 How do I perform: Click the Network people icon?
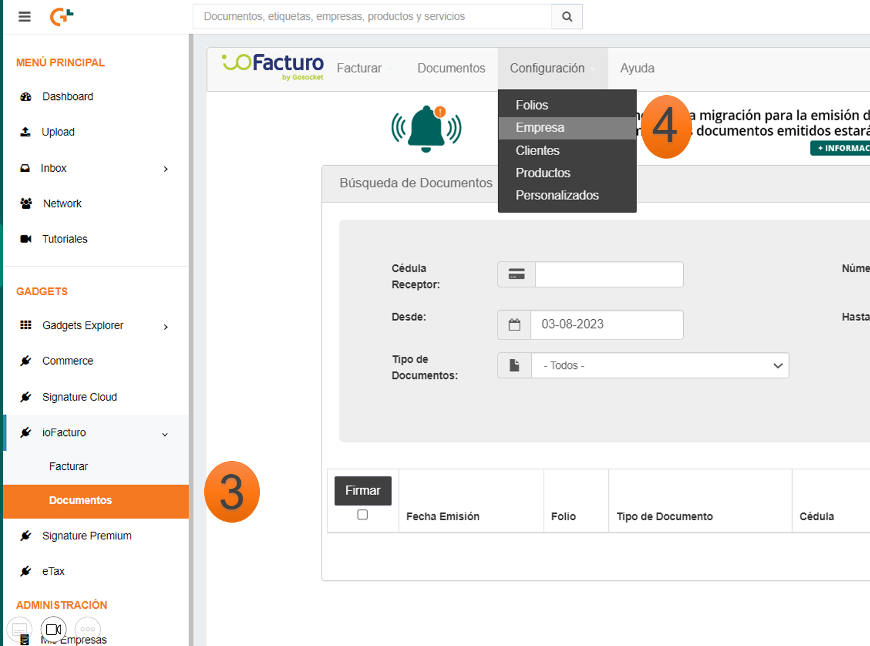point(26,204)
